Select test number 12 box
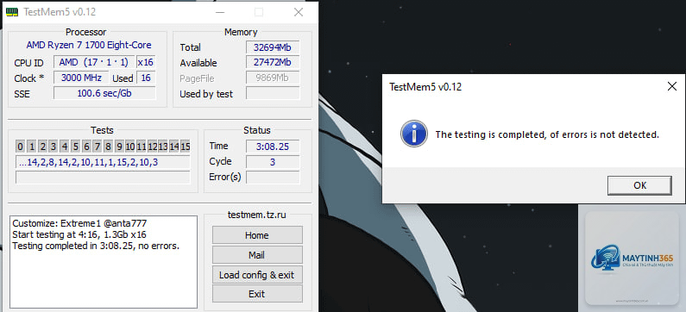686x312 pixels. coord(152,146)
